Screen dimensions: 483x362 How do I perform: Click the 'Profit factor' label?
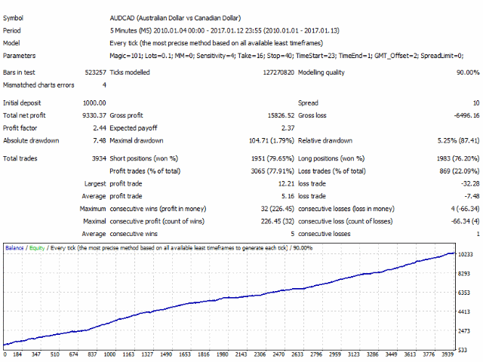[20, 128]
